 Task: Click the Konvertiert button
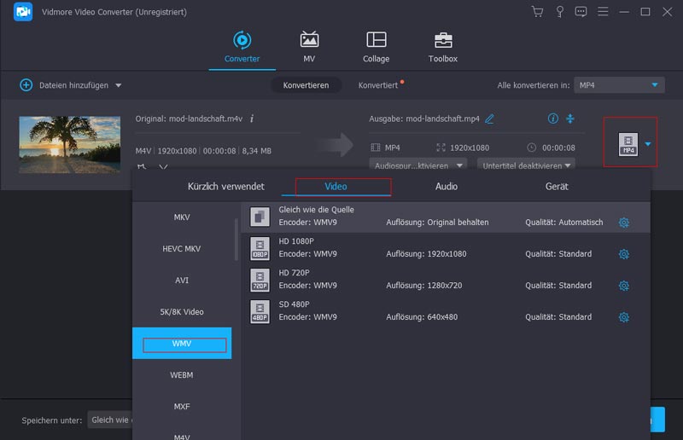(378, 85)
